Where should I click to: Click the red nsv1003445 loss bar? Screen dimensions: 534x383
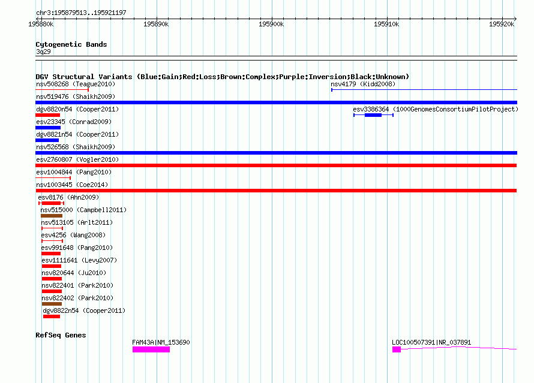(276, 191)
